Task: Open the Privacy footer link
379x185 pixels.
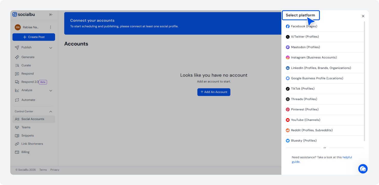Action: tap(55, 170)
